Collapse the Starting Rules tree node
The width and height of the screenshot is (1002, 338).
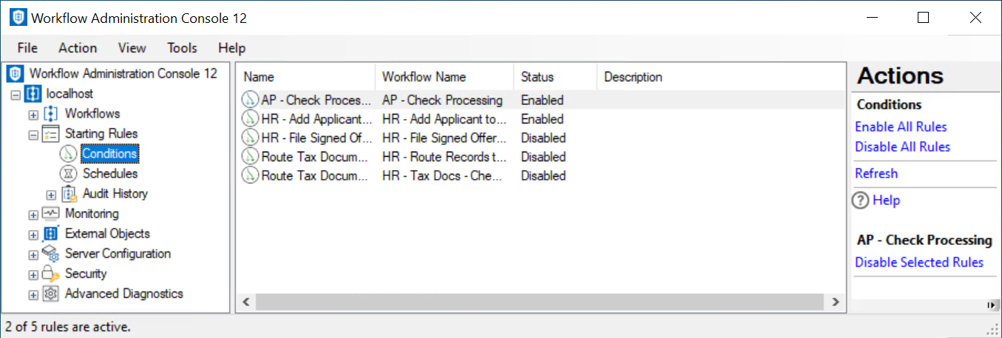pos(33,135)
